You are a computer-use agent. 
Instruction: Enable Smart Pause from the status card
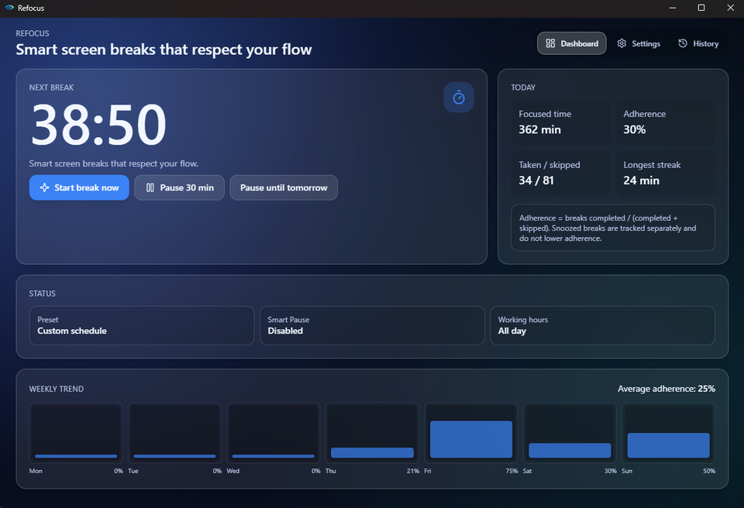[372, 325]
